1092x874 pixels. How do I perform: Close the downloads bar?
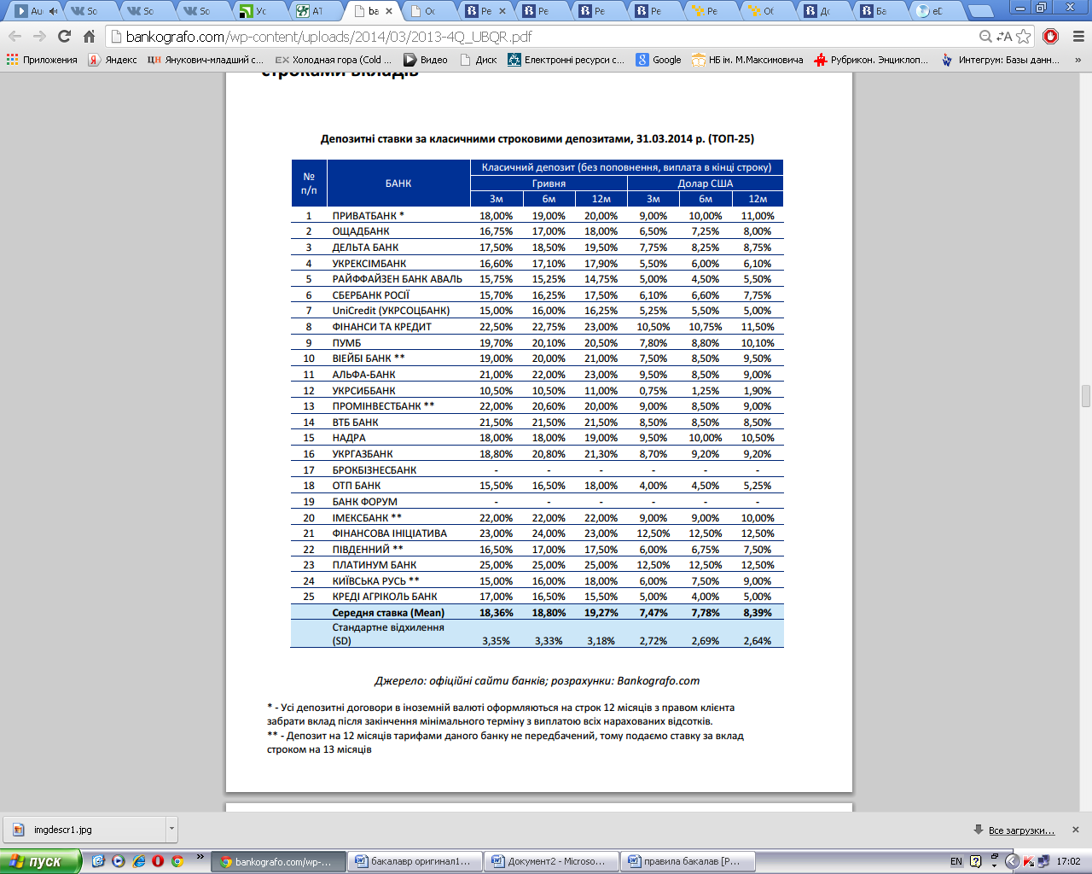(x=1076, y=830)
